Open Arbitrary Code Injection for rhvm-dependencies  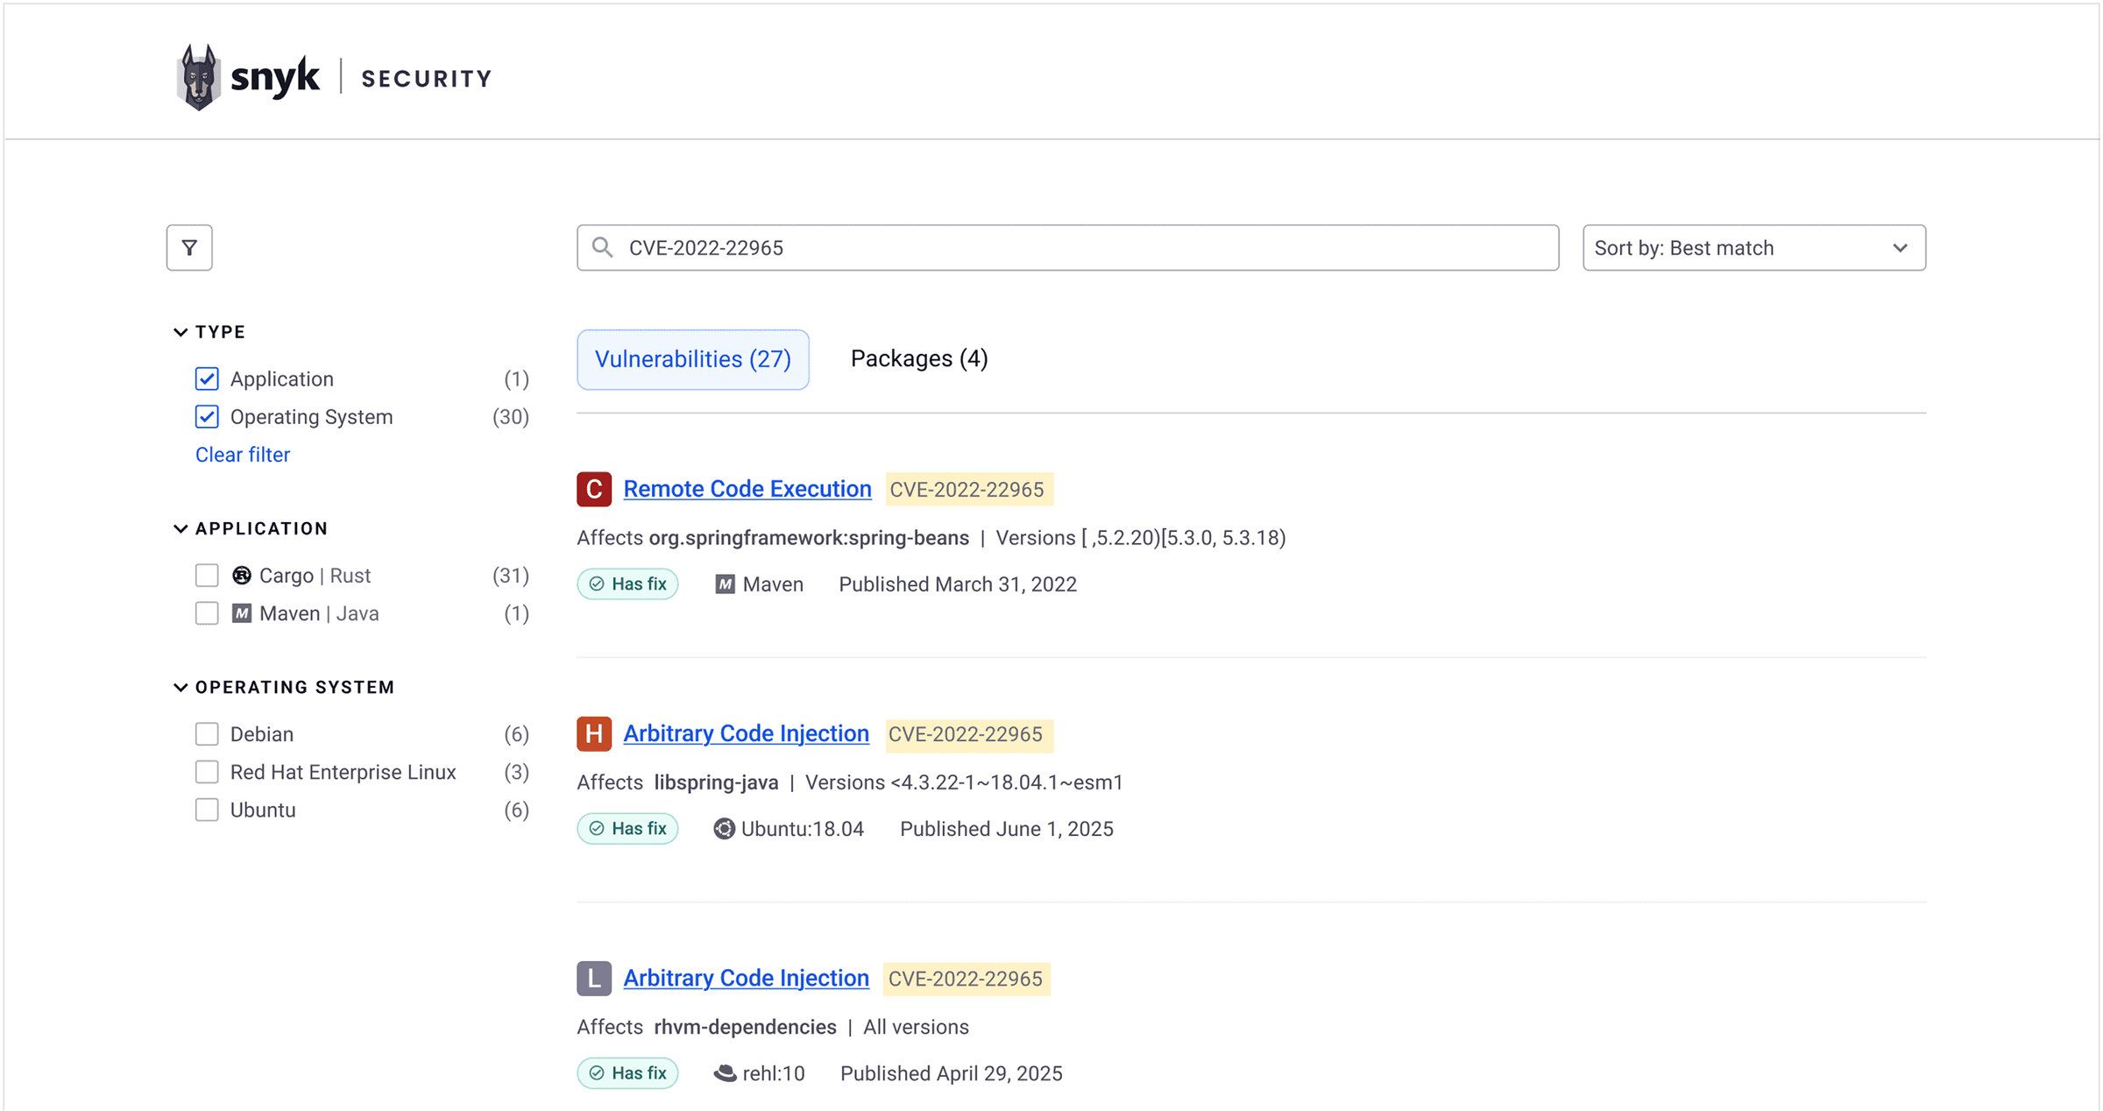(747, 978)
